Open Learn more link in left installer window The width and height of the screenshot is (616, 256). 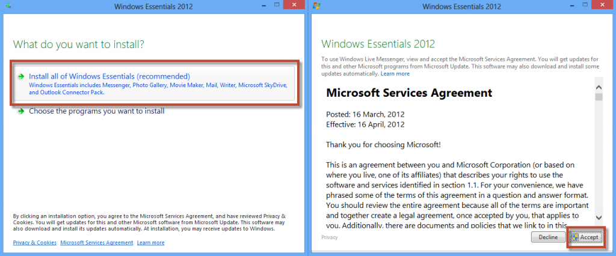pos(151,243)
